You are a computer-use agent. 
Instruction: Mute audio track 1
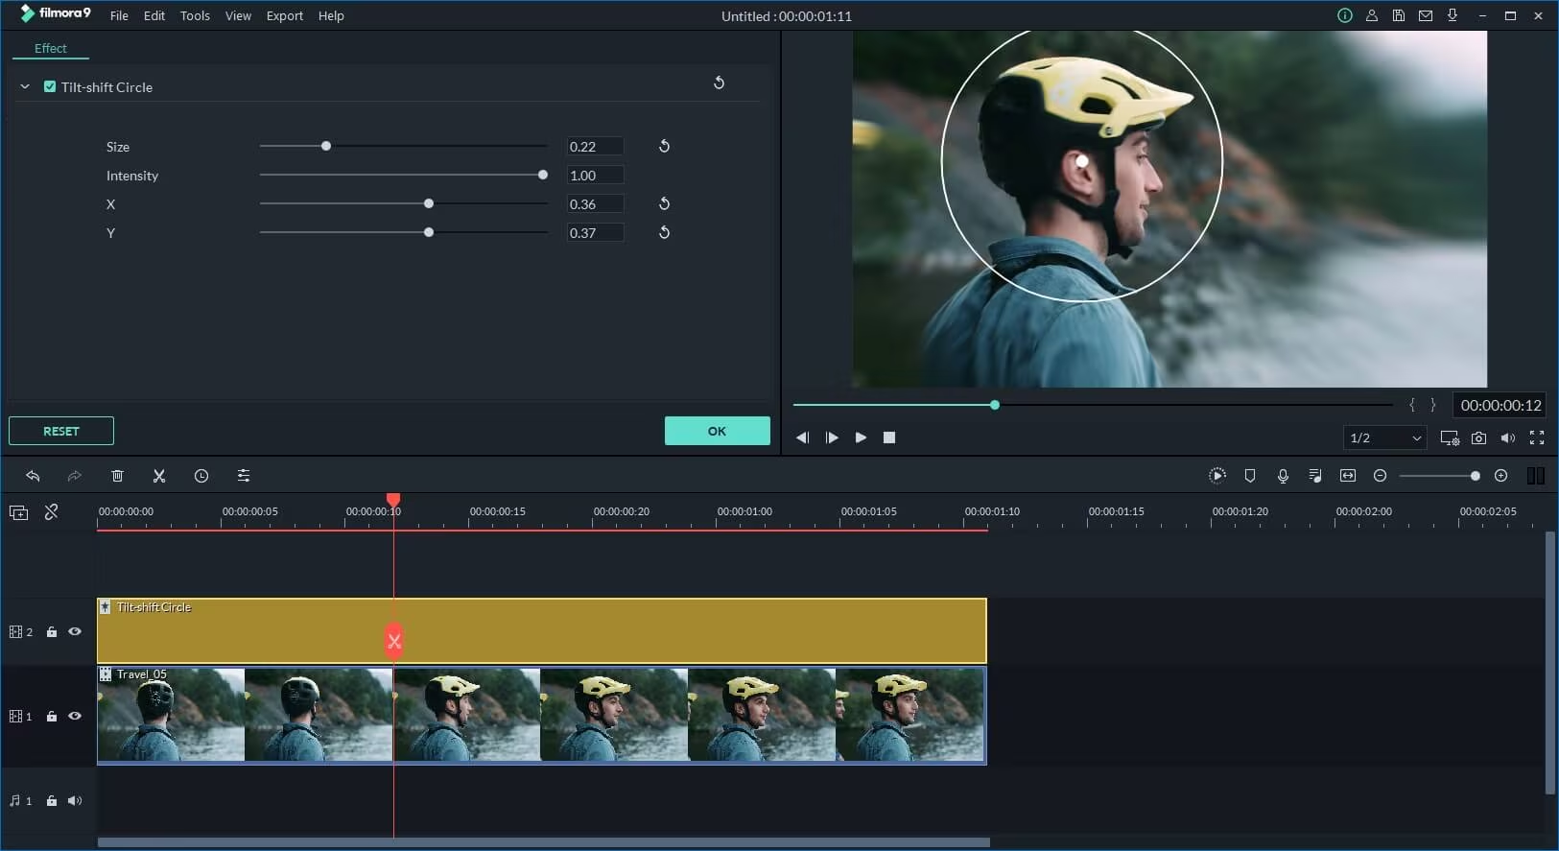(75, 801)
